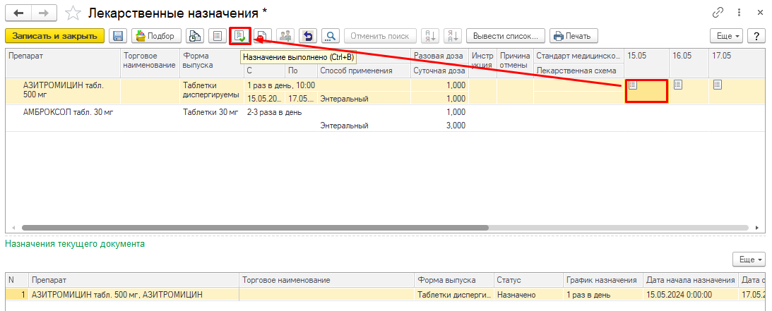Open top 'Еще' dropdown menu
The height and width of the screenshot is (311, 772).
726,36
